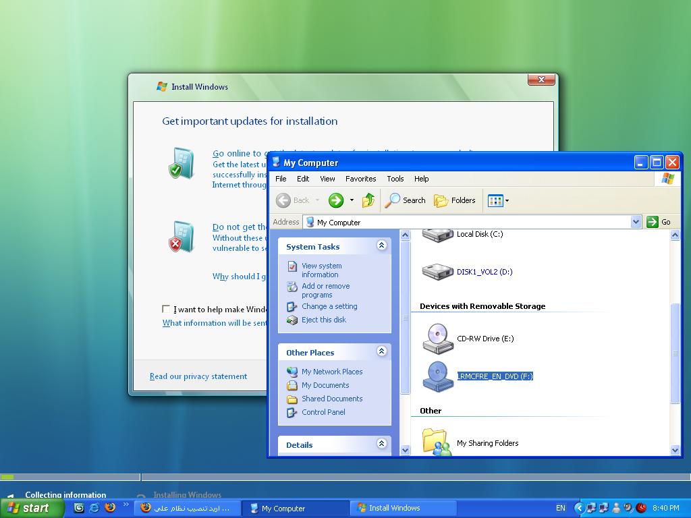Collapse the Details panel
The width and height of the screenshot is (691, 518).
382,444
